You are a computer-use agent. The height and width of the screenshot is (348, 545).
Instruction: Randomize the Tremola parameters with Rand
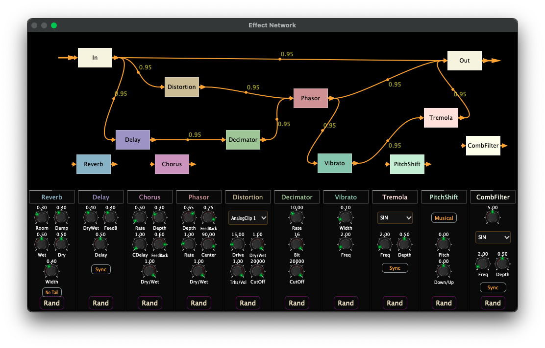click(395, 303)
